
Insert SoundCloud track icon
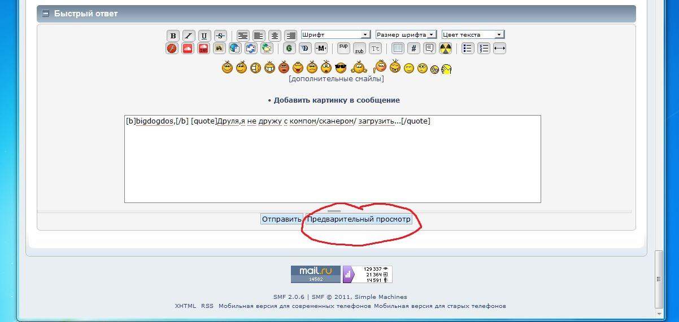[x=188, y=48]
